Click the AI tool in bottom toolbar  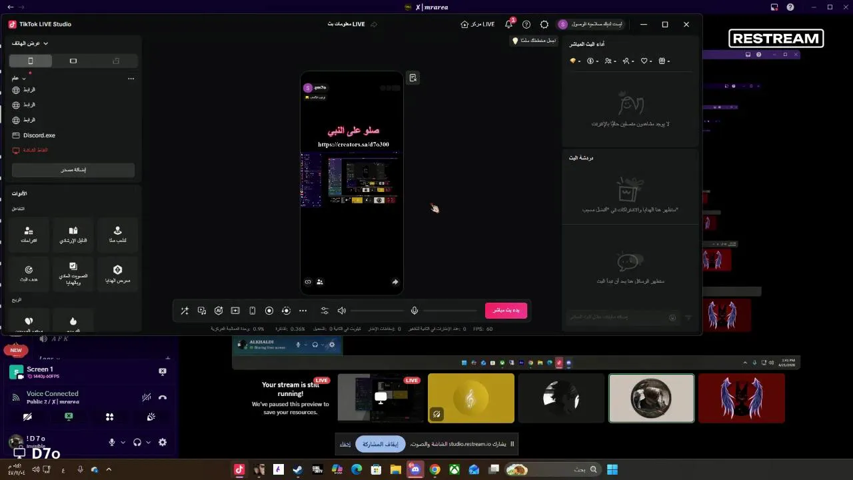[x=219, y=311]
